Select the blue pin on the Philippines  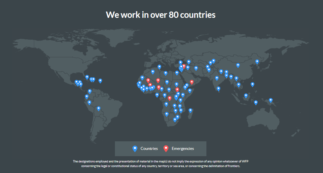[253, 85]
